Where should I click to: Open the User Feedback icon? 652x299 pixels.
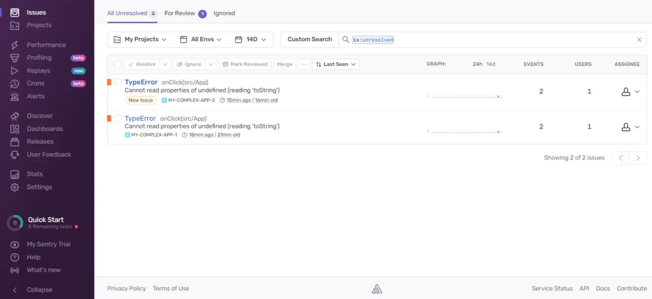pyautogui.click(x=15, y=155)
